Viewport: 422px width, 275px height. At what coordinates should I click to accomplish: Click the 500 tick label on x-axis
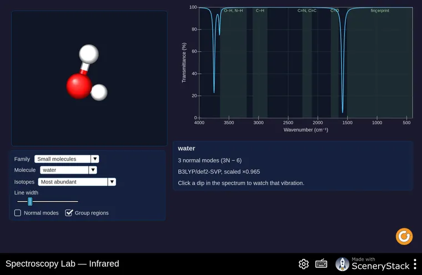point(406,123)
